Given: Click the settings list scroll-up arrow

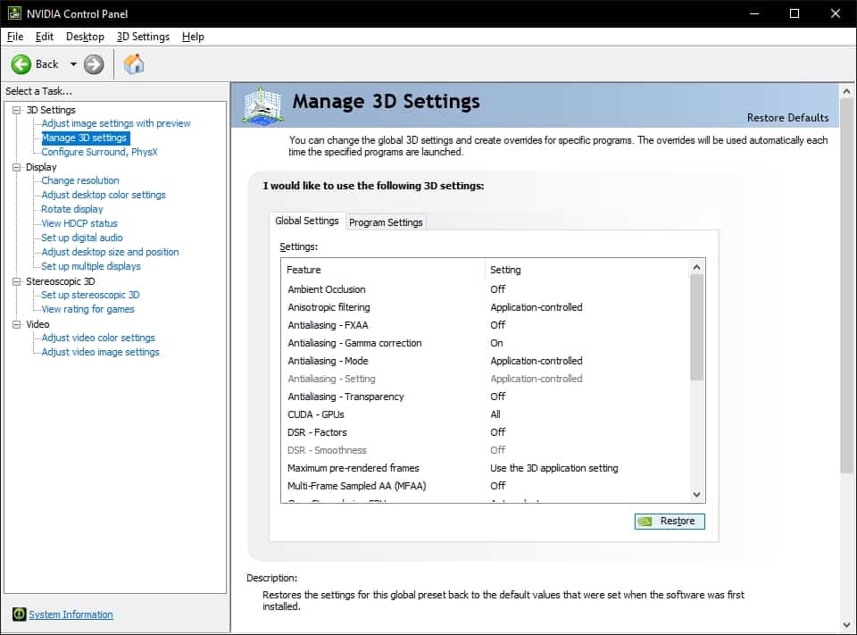Looking at the screenshot, I should (x=696, y=267).
